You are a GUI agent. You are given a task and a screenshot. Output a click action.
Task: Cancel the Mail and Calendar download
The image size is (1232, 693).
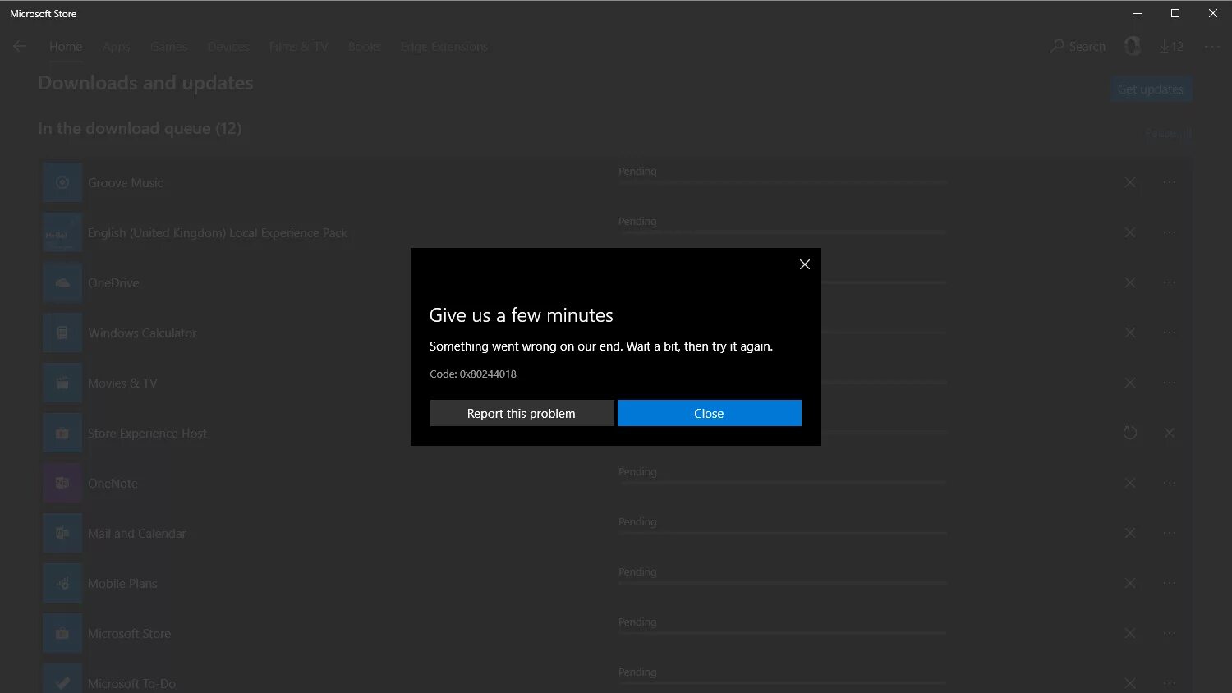pyautogui.click(x=1130, y=533)
